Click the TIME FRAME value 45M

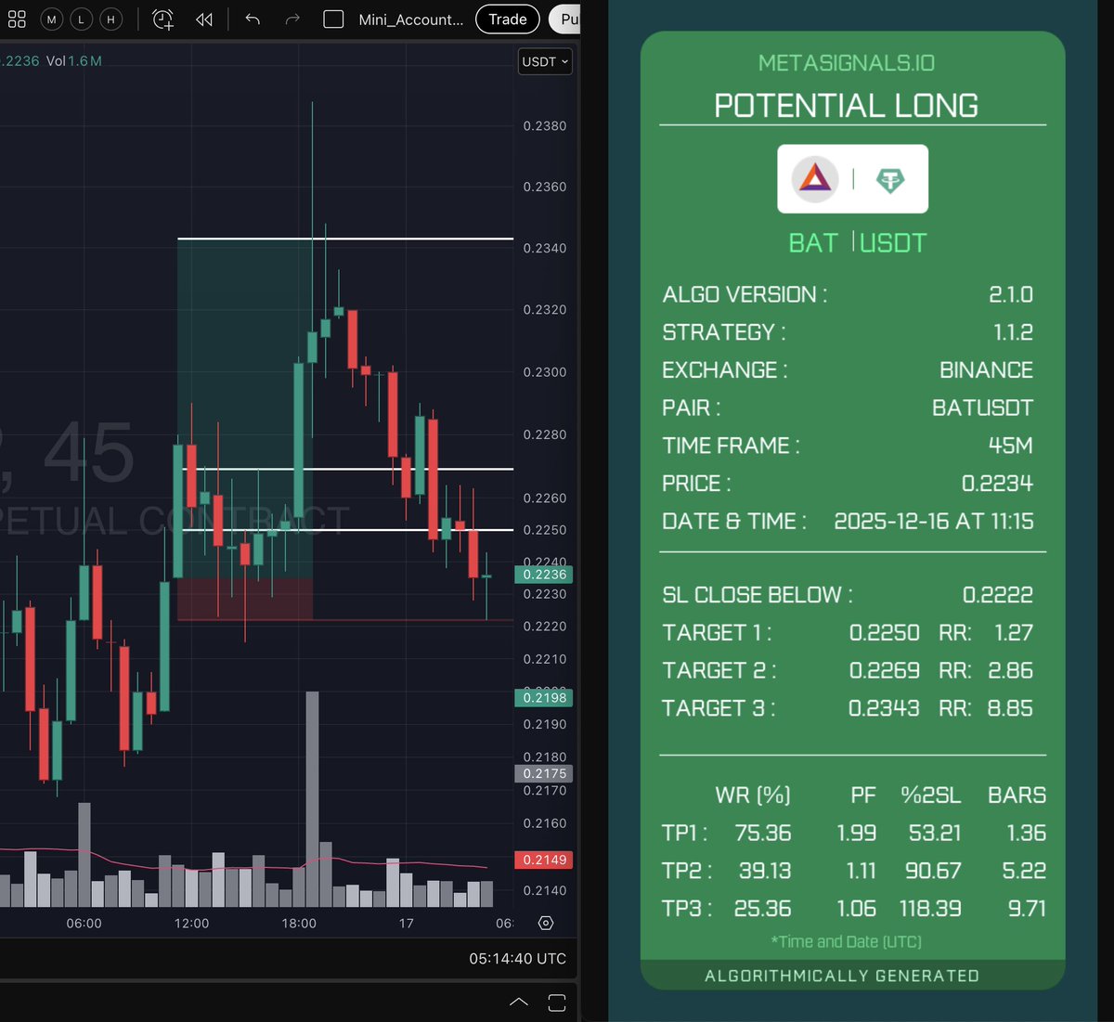pyautogui.click(x=1011, y=446)
